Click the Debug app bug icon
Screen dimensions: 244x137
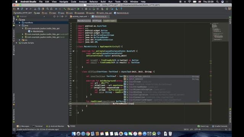pyautogui.click(x=86, y=9)
